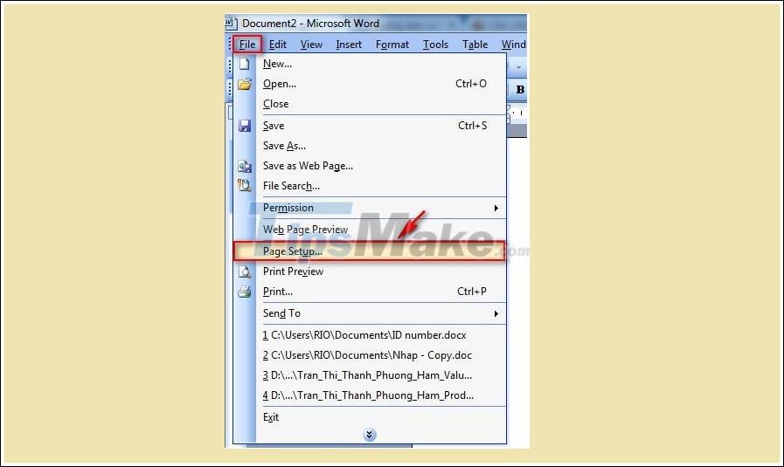The height and width of the screenshot is (467, 784).
Task: Click the open folder icon
Action: 245,84
